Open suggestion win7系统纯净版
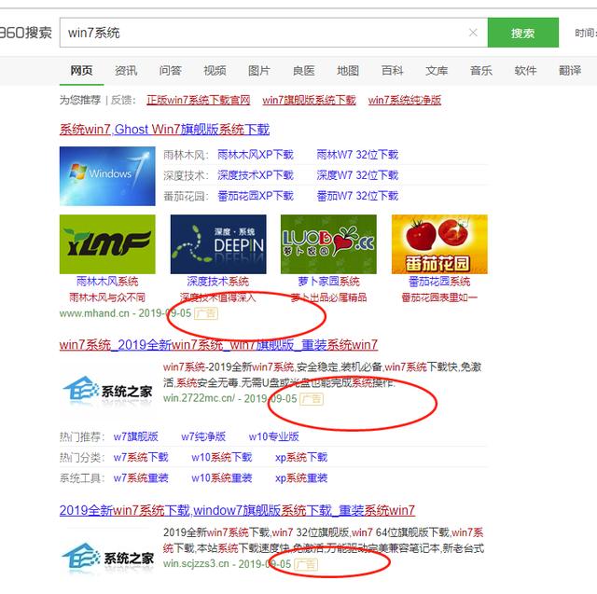Screen dimensions: 597x594 click(x=405, y=100)
